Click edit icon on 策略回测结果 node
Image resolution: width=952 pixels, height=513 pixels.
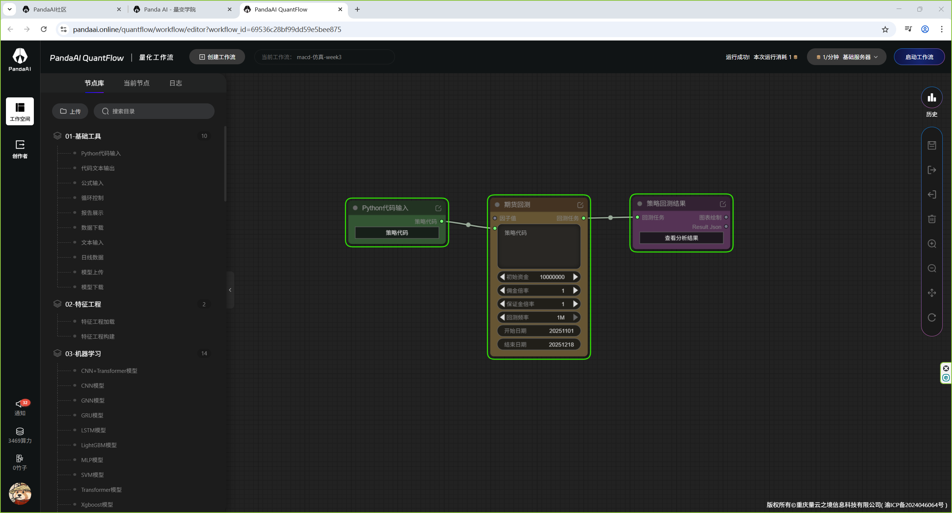coord(723,204)
